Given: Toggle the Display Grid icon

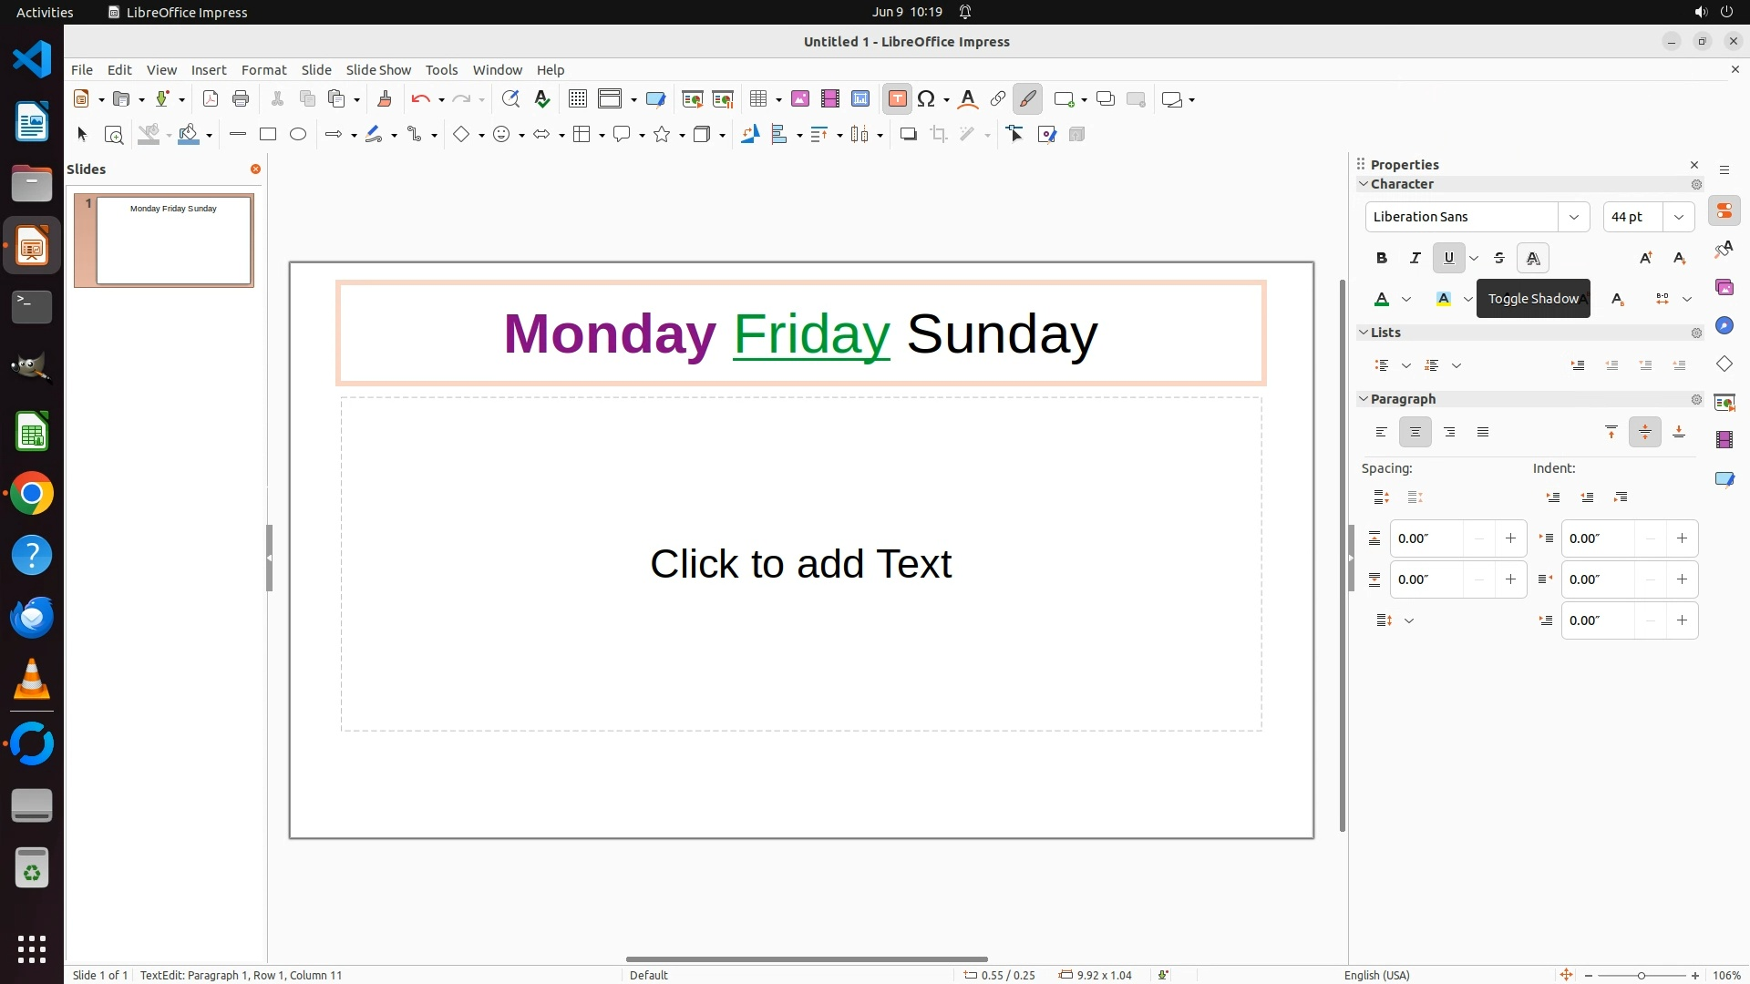Looking at the screenshot, I should coord(577,99).
